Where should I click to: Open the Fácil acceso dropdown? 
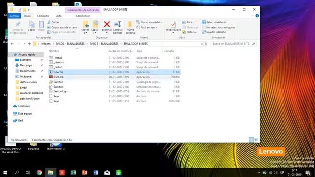pos(147,27)
